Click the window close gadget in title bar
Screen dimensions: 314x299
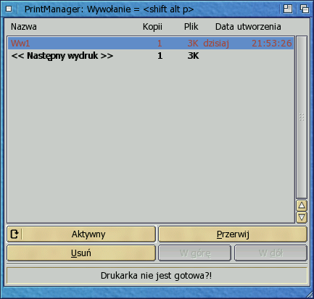9,9
